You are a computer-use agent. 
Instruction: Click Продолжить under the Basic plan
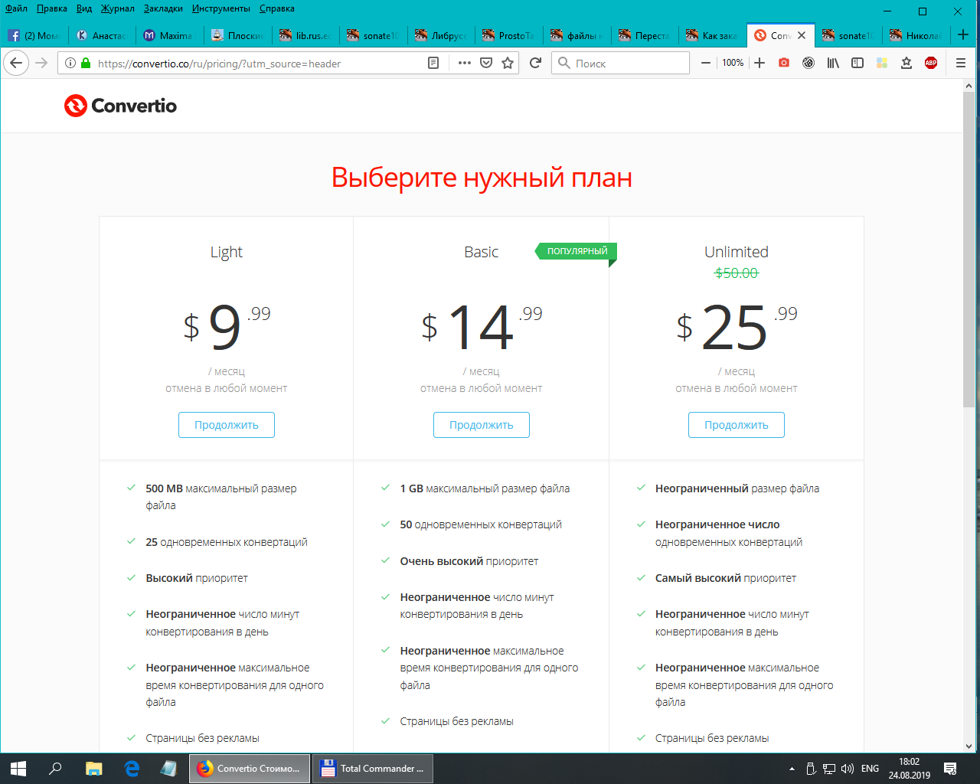481,425
